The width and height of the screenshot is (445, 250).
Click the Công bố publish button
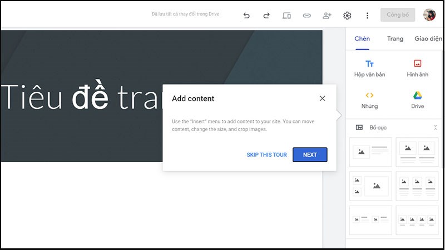coord(397,15)
